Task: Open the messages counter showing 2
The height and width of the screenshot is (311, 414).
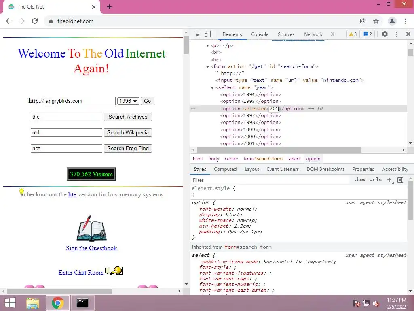Action: click(368, 34)
